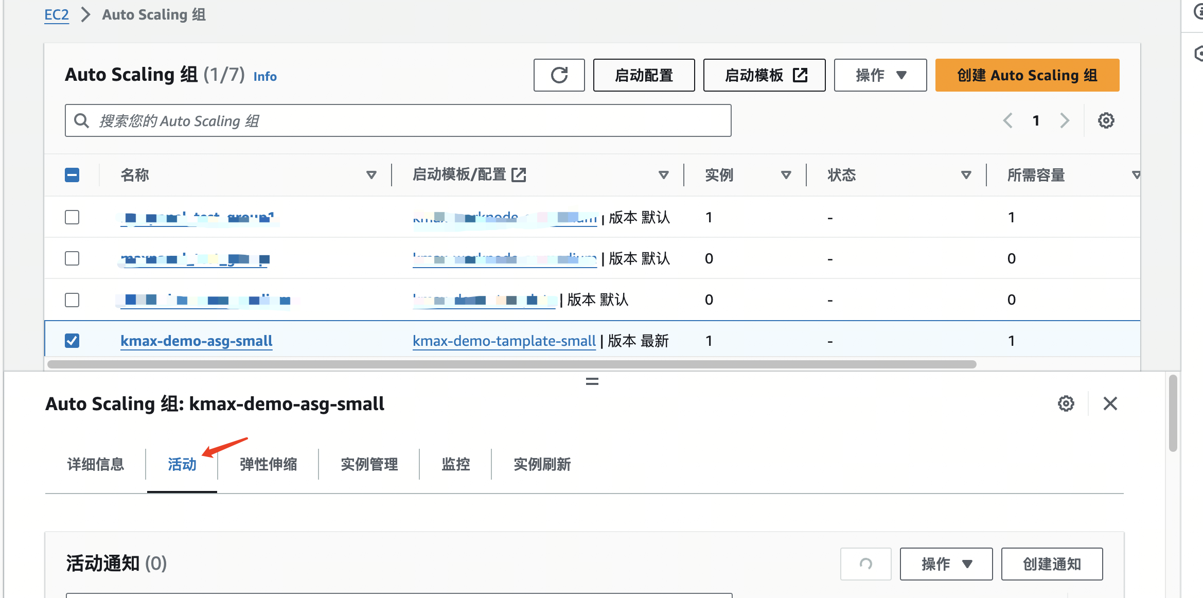The image size is (1203, 598).
Task: Open the 操作 dropdown in header
Action: 880,75
